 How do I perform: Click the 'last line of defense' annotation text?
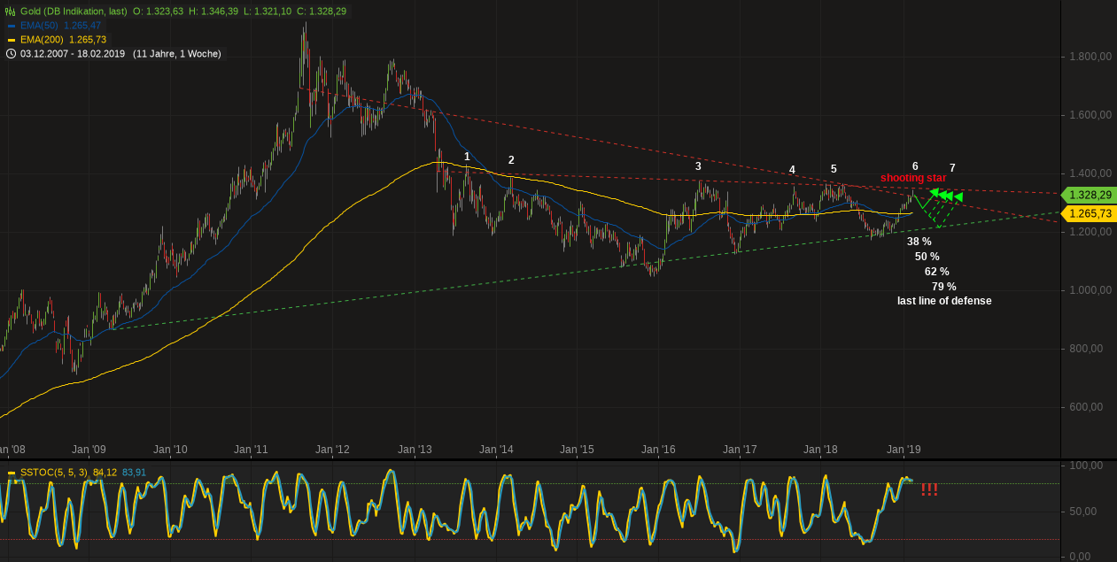(x=943, y=301)
